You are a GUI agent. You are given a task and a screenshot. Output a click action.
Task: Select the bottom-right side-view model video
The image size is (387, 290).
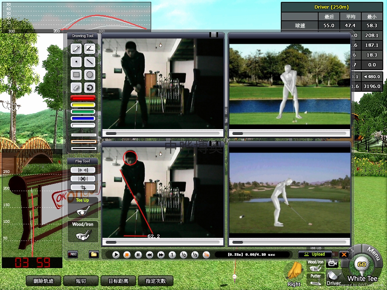290,193
